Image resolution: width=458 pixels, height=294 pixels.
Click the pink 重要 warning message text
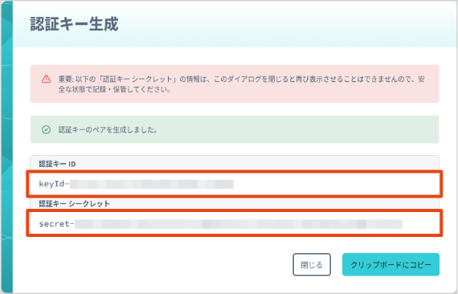point(241,84)
